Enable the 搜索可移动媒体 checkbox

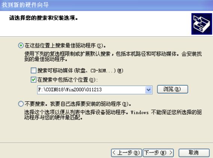[33, 71]
